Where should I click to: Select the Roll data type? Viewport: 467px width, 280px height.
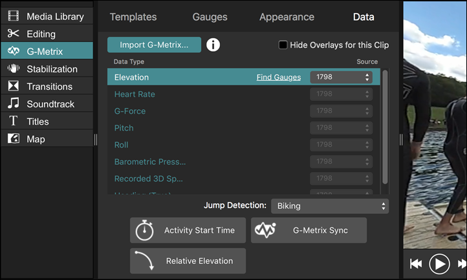click(x=121, y=145)
